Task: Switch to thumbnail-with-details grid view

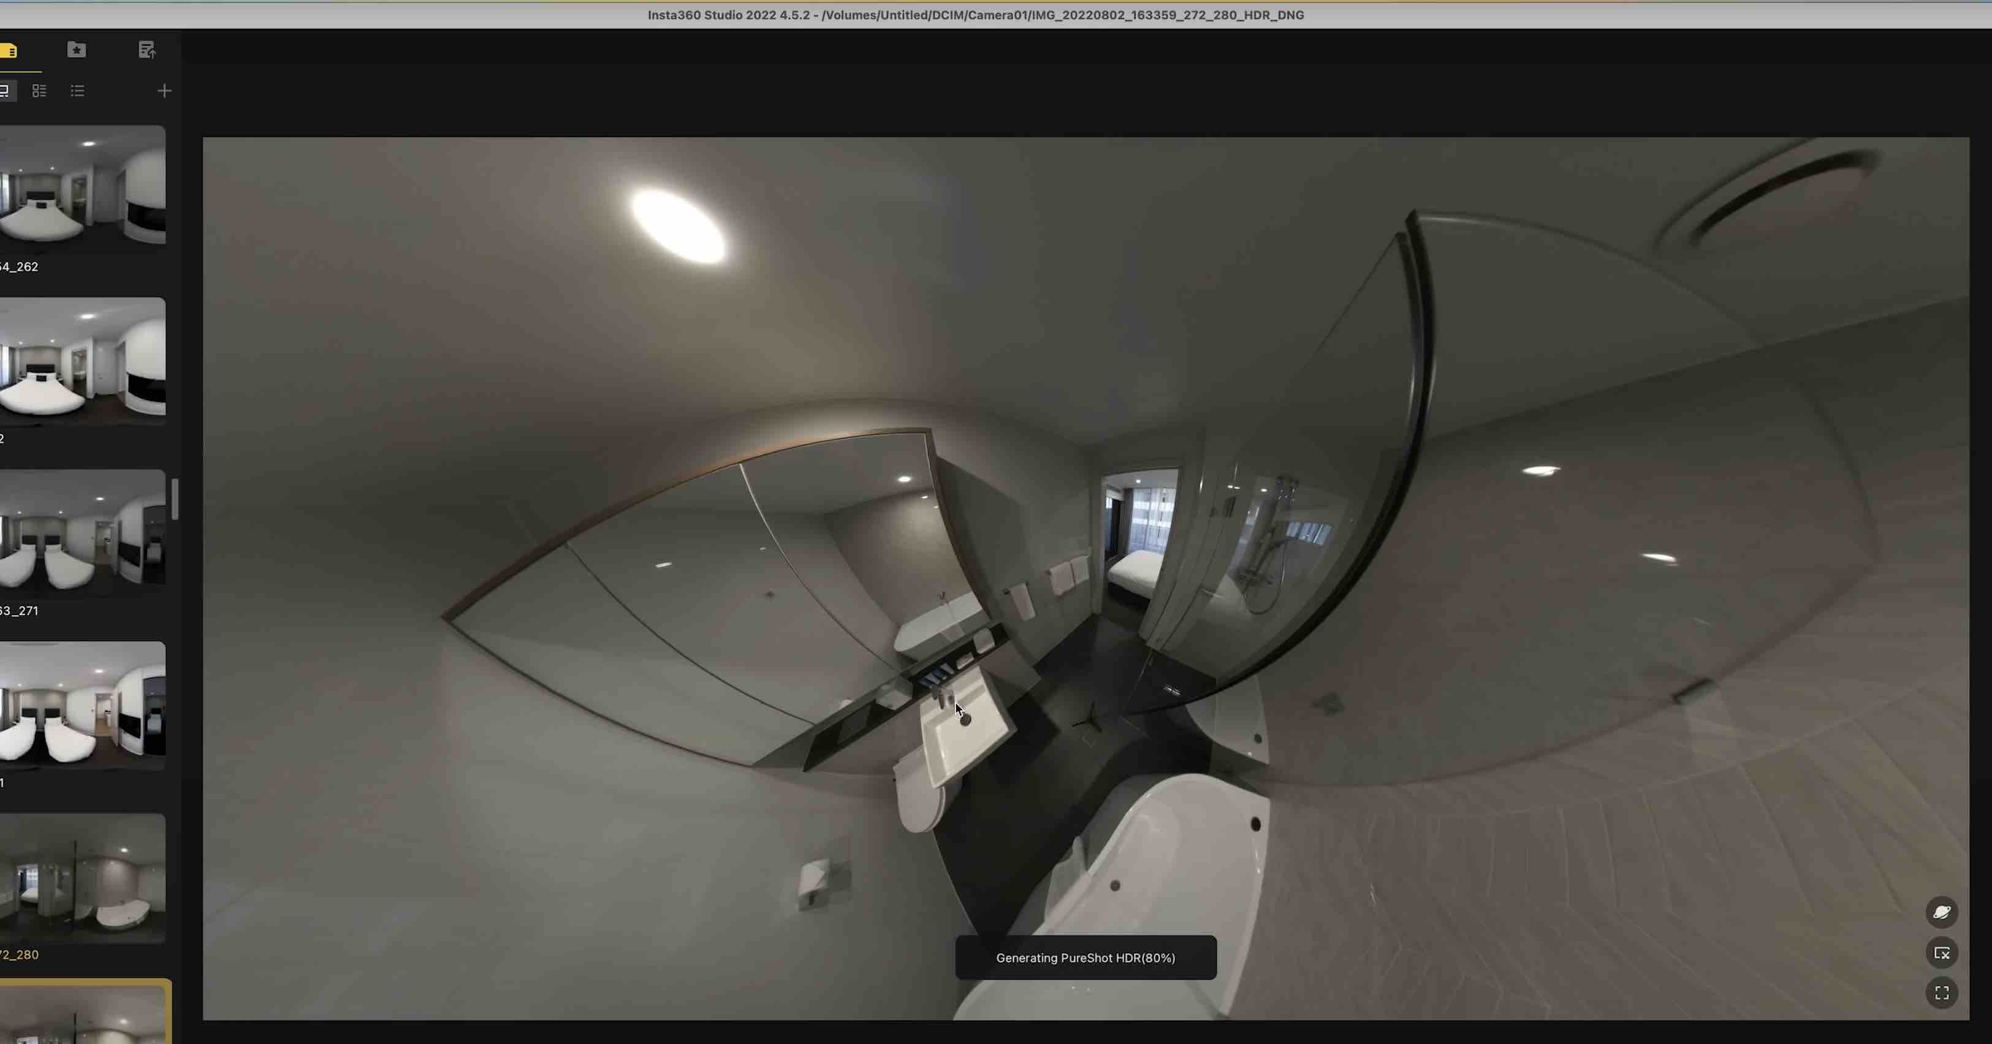Action: [39, 91]
